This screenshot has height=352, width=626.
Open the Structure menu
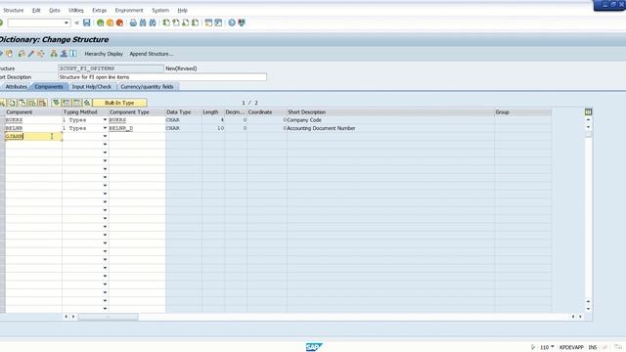(x=13, y=10)
